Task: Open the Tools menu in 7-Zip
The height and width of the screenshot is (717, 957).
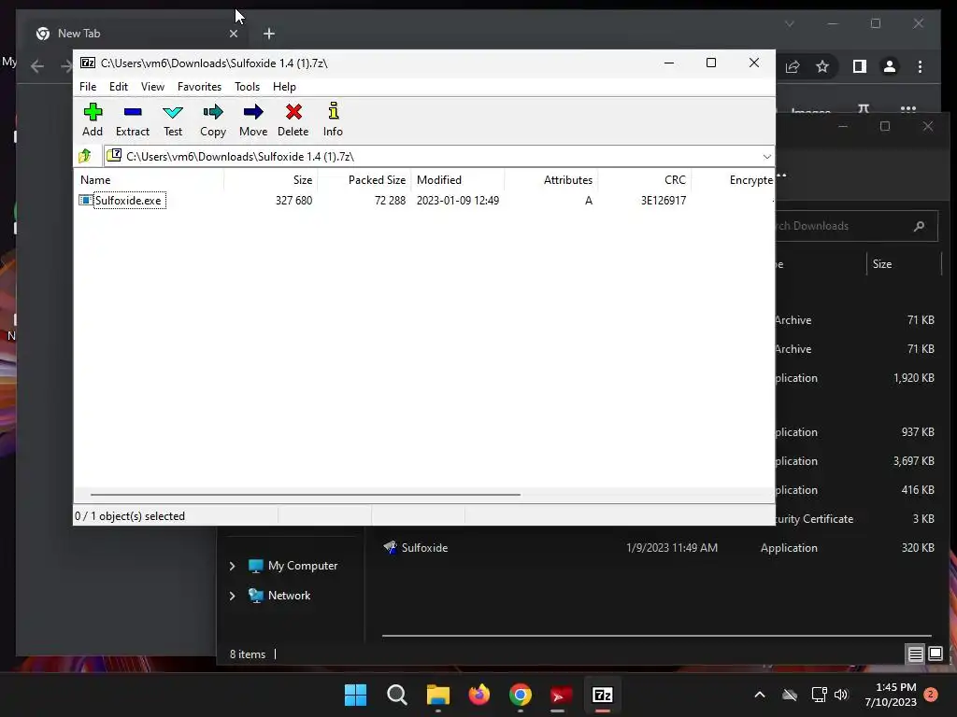Action: point(247,87)
